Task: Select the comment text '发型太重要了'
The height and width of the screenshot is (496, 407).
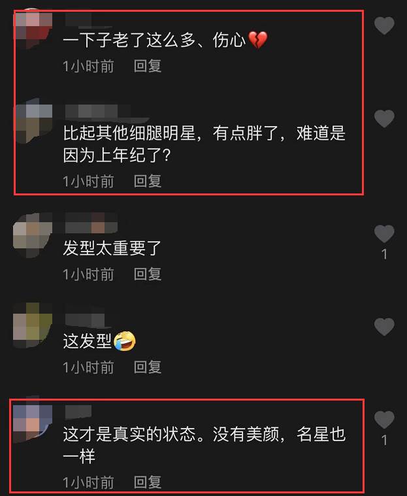Action: coord(112,248)
